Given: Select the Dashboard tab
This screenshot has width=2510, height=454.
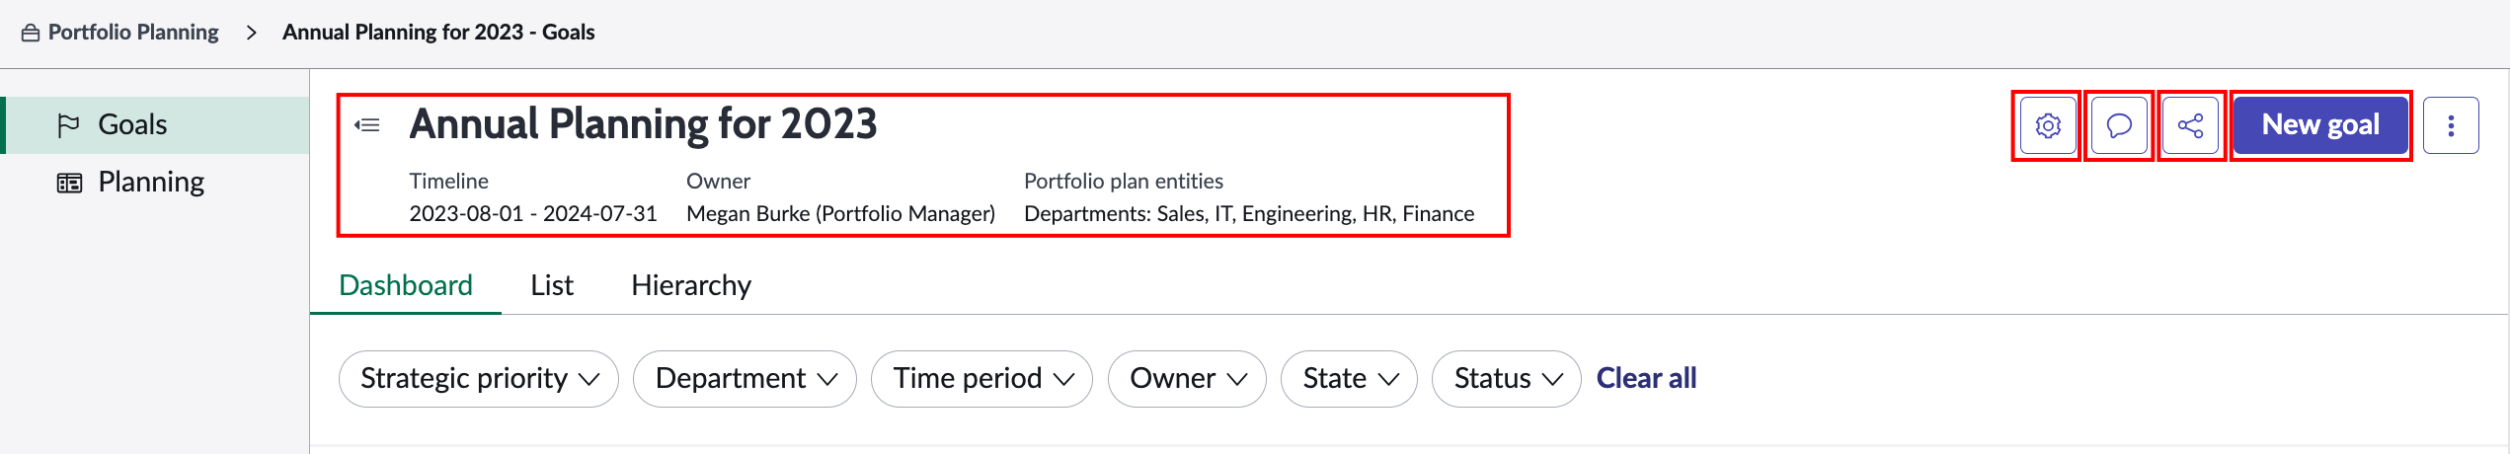Looking at the screenshot, I should coord(406,285).
